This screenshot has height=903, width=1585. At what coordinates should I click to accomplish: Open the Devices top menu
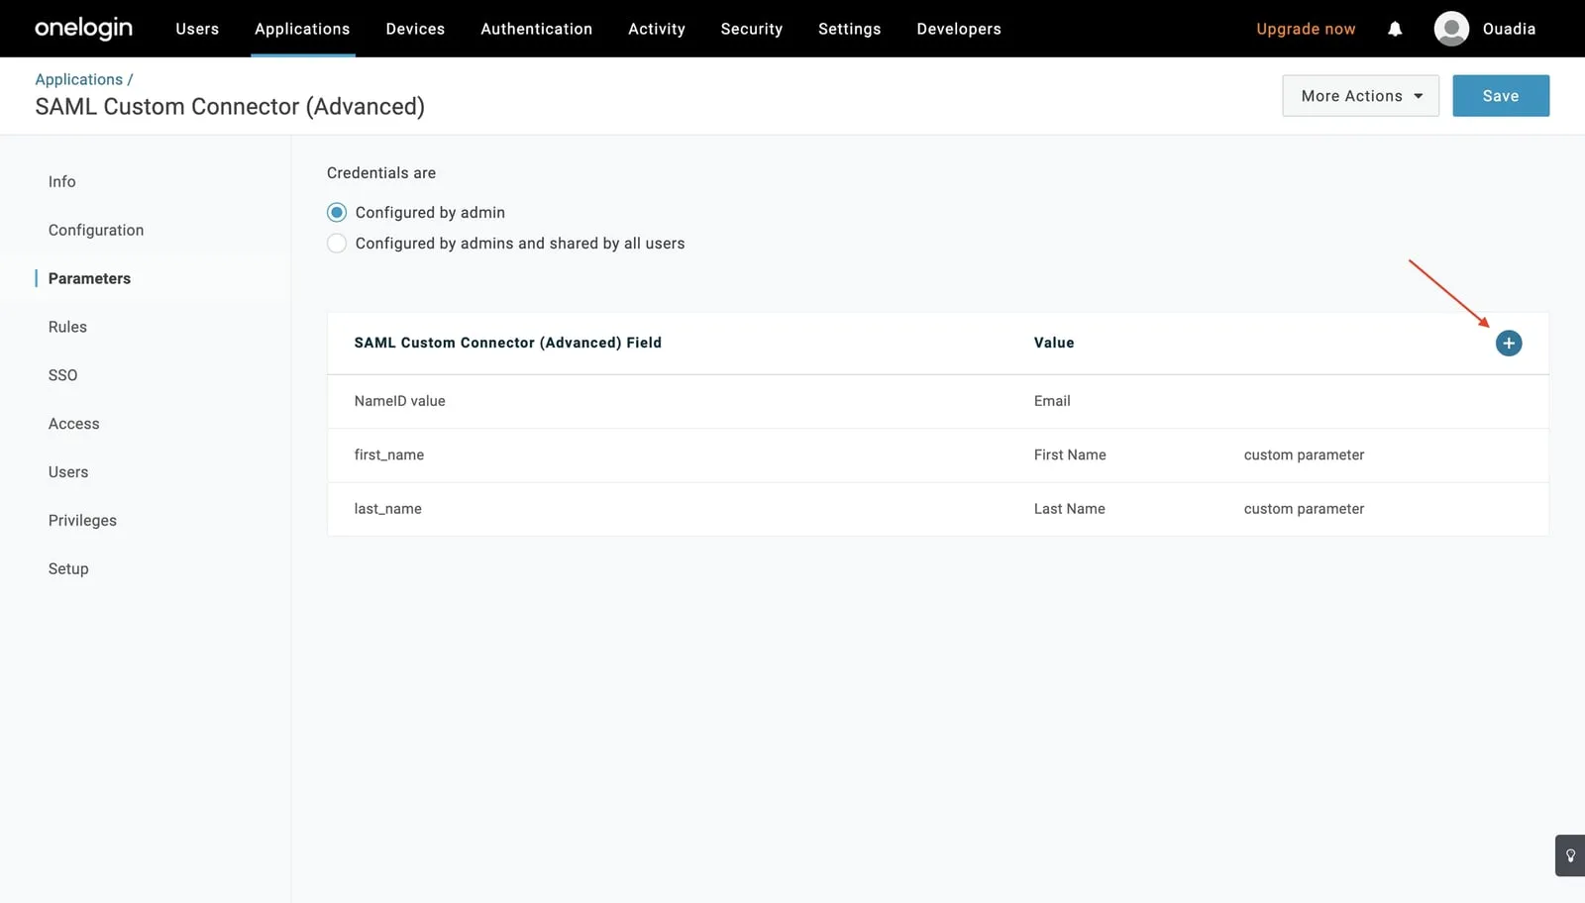tap(415, 29)
